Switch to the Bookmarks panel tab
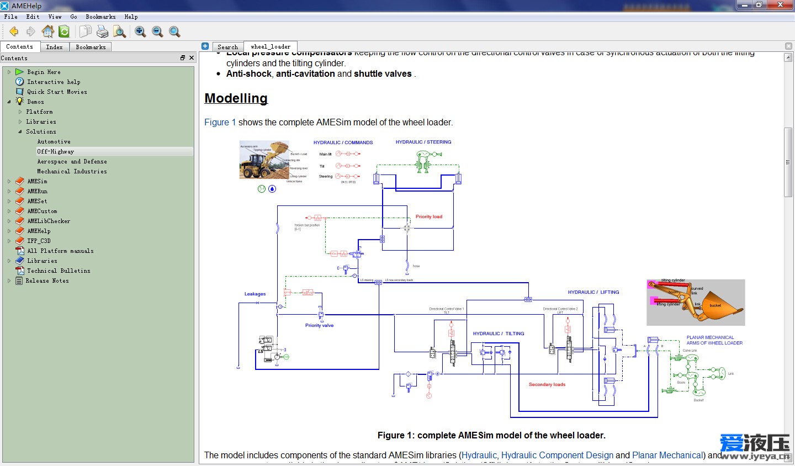The width and height of the screenshot is (795, 466). pos(91,47)
